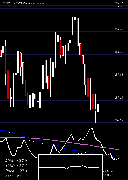Click the 50MA : 27.6 readout
This screenshot has height=180, width=128.
[16, 161]
